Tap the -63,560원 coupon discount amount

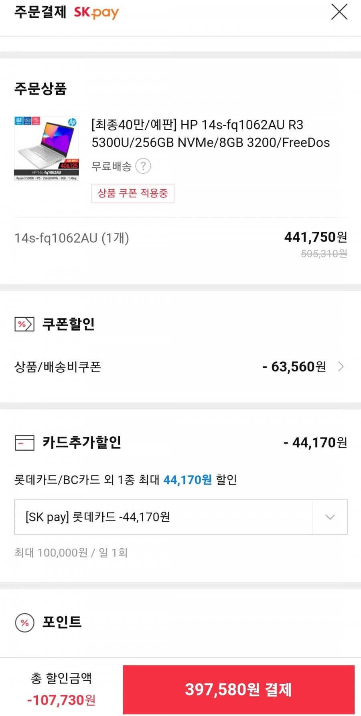tap(294, 367)
